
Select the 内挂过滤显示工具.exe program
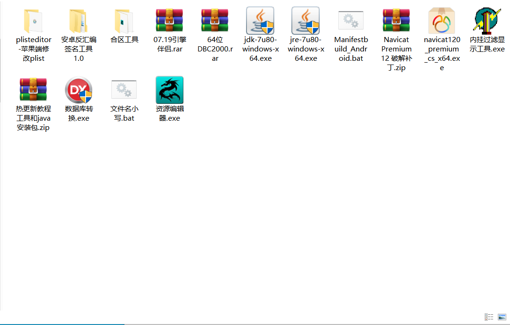pyautogui.click(x=487, y=21)
